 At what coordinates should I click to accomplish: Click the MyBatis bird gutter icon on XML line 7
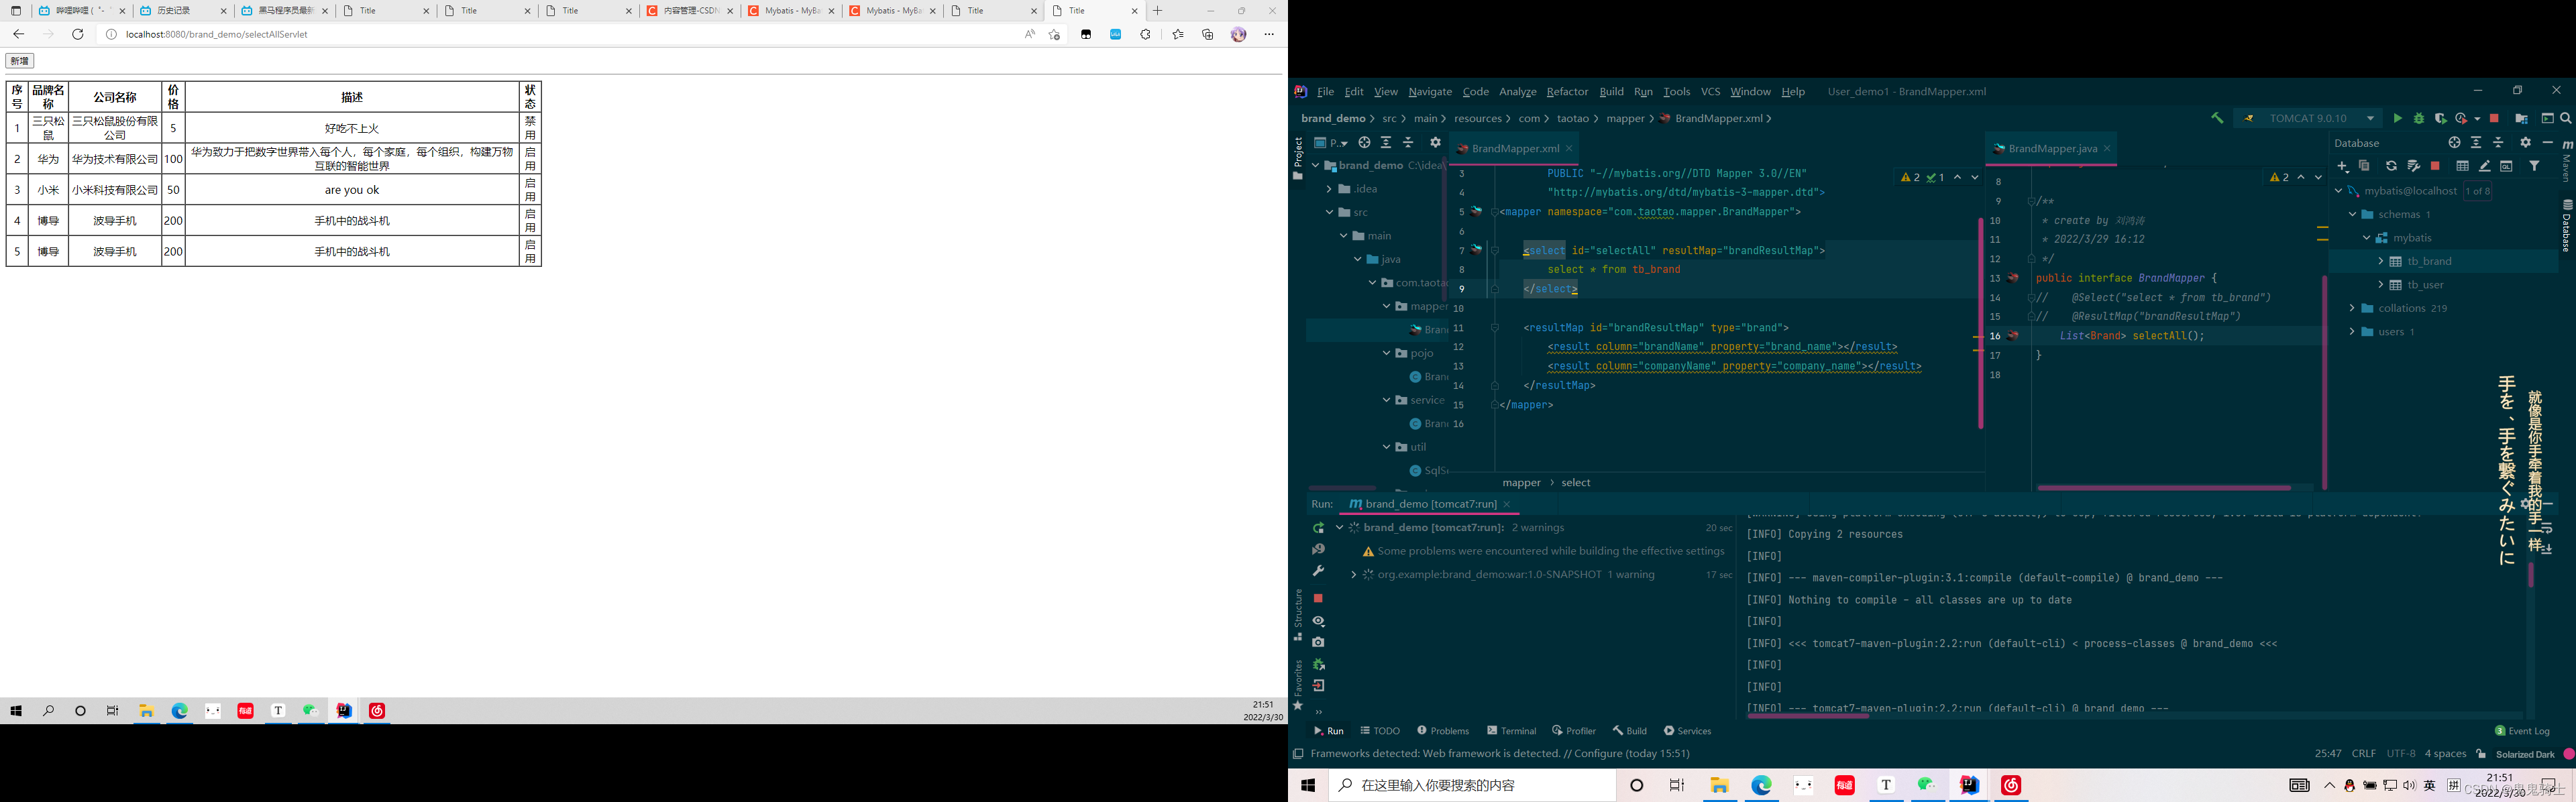click(1476, 250)
